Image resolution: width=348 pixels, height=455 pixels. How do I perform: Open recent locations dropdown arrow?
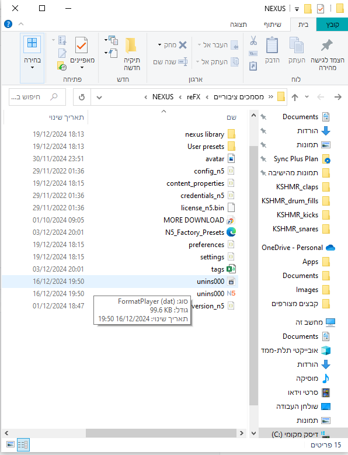click(x=307, y=97)
